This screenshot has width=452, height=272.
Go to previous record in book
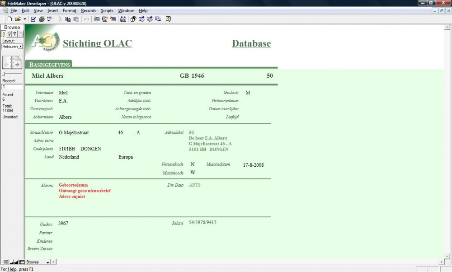point(7,65)
